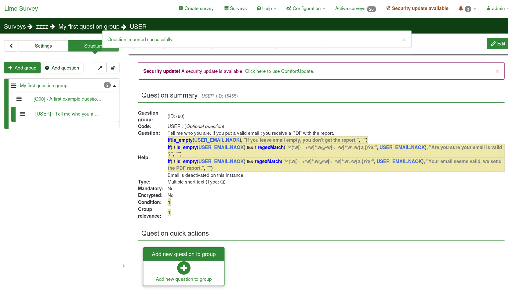This screenshot has height=296, width=508.
Task: Open Q00 A first example question
Action: 67,99
